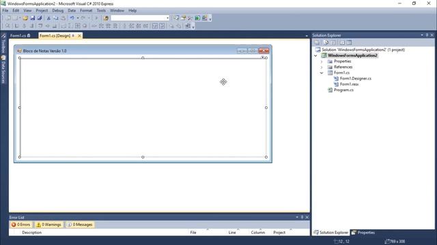The height and width of the screenshot is (245, 437).
Task: Open the Properties Window toolbar icon
Action: [183, 18]
